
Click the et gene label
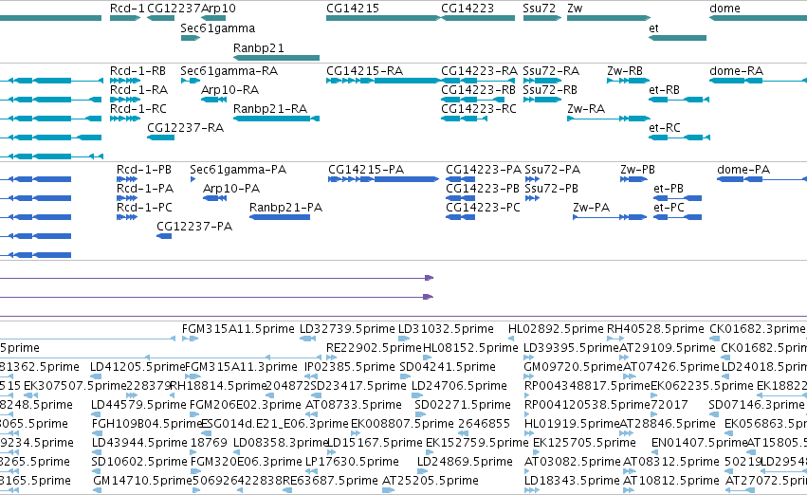tap(653, 28)
